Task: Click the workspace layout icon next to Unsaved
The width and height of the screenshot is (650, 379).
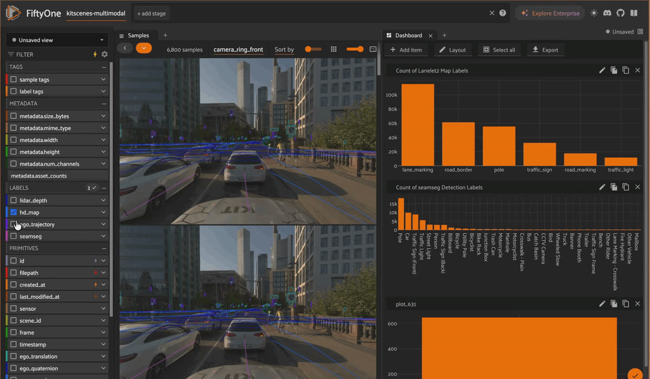Action: (640, 32)
